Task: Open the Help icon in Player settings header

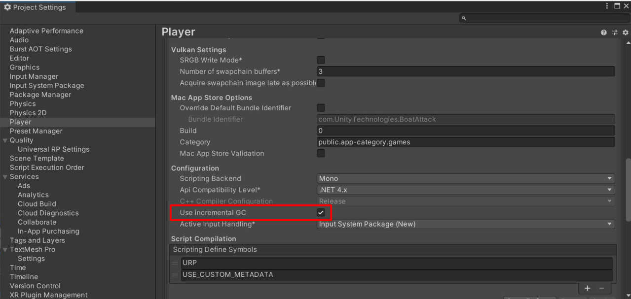Action: click(603, 33)
